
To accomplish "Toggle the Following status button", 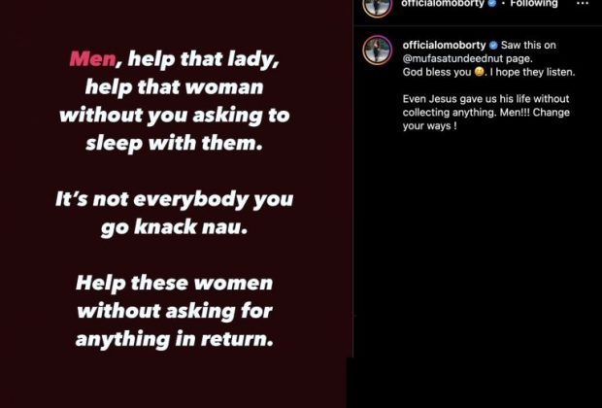I will pos(534,4).
